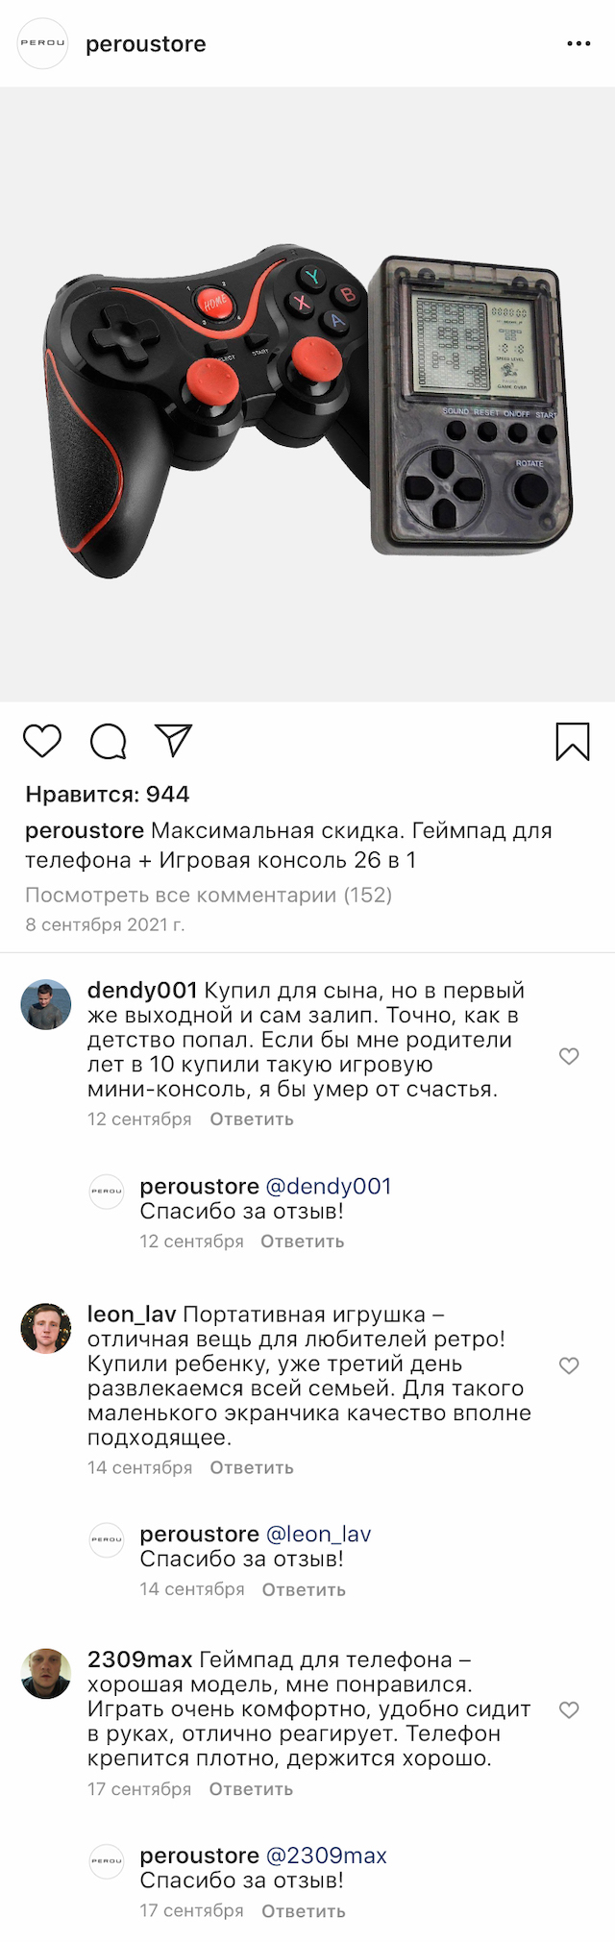Open the gamepad and console product image
This screenshot has width=615, height=1942.
[307, 394]
